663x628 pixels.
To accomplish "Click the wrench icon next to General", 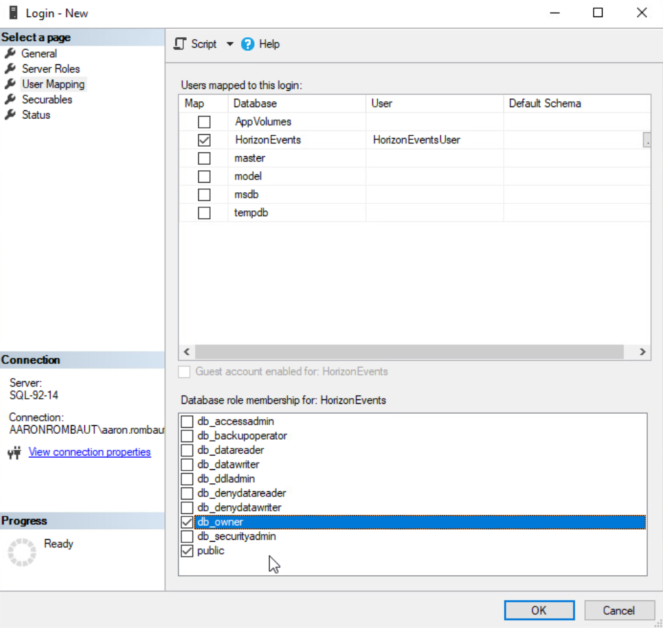I will 10,53.
